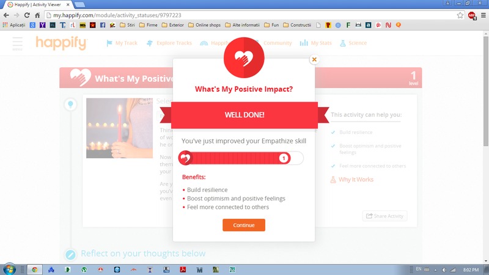Click the My Track flag icon

pos(109,43)
